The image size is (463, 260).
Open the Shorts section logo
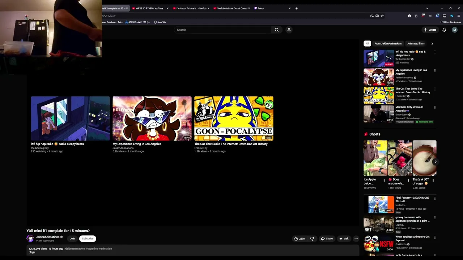click(366, 134)
